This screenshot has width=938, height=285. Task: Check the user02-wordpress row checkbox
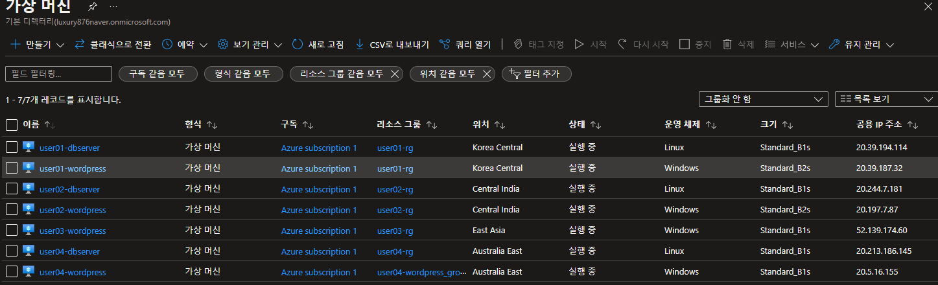coord(12,209)
